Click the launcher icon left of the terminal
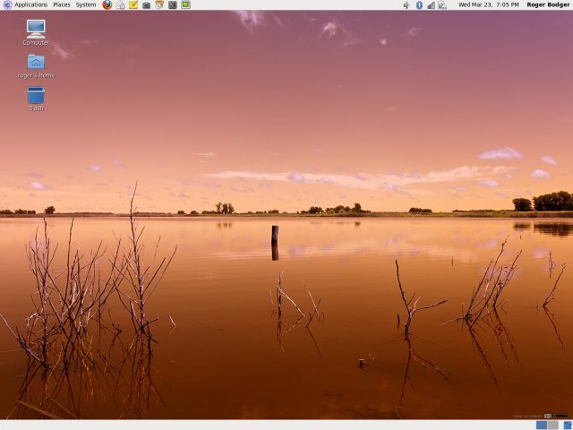 (x=159, y=4)
